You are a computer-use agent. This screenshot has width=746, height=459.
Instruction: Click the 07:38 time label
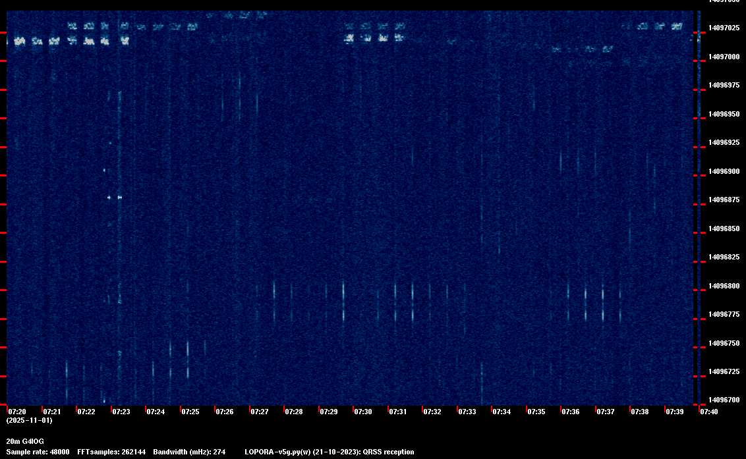click(x=639, y=412)
